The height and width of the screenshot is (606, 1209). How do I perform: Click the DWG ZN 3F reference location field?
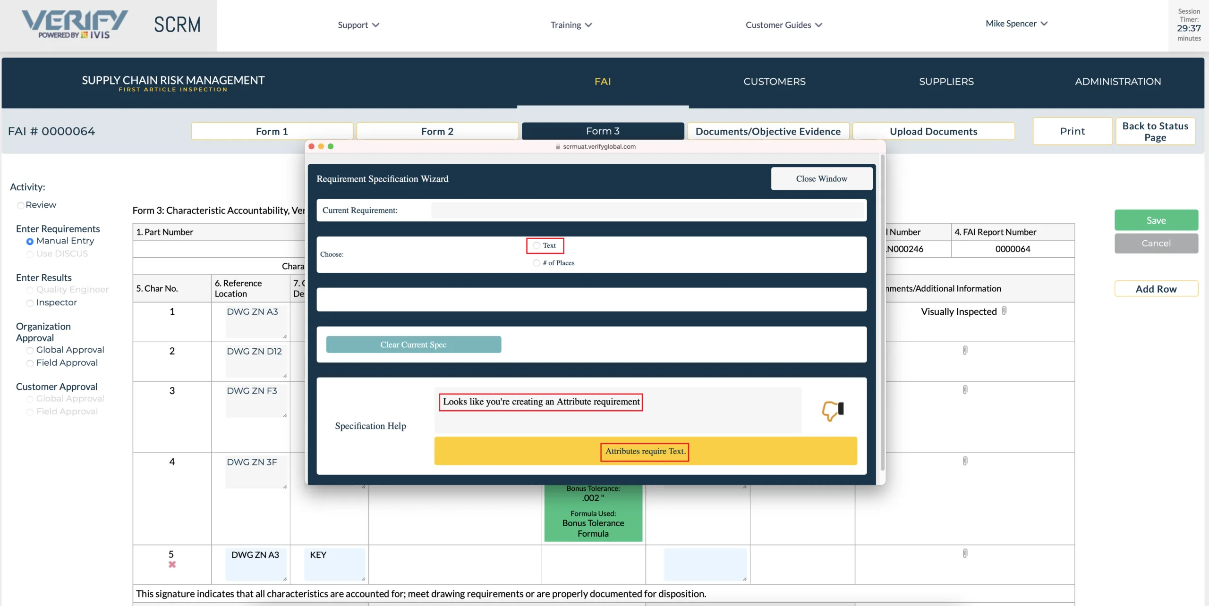256,473
